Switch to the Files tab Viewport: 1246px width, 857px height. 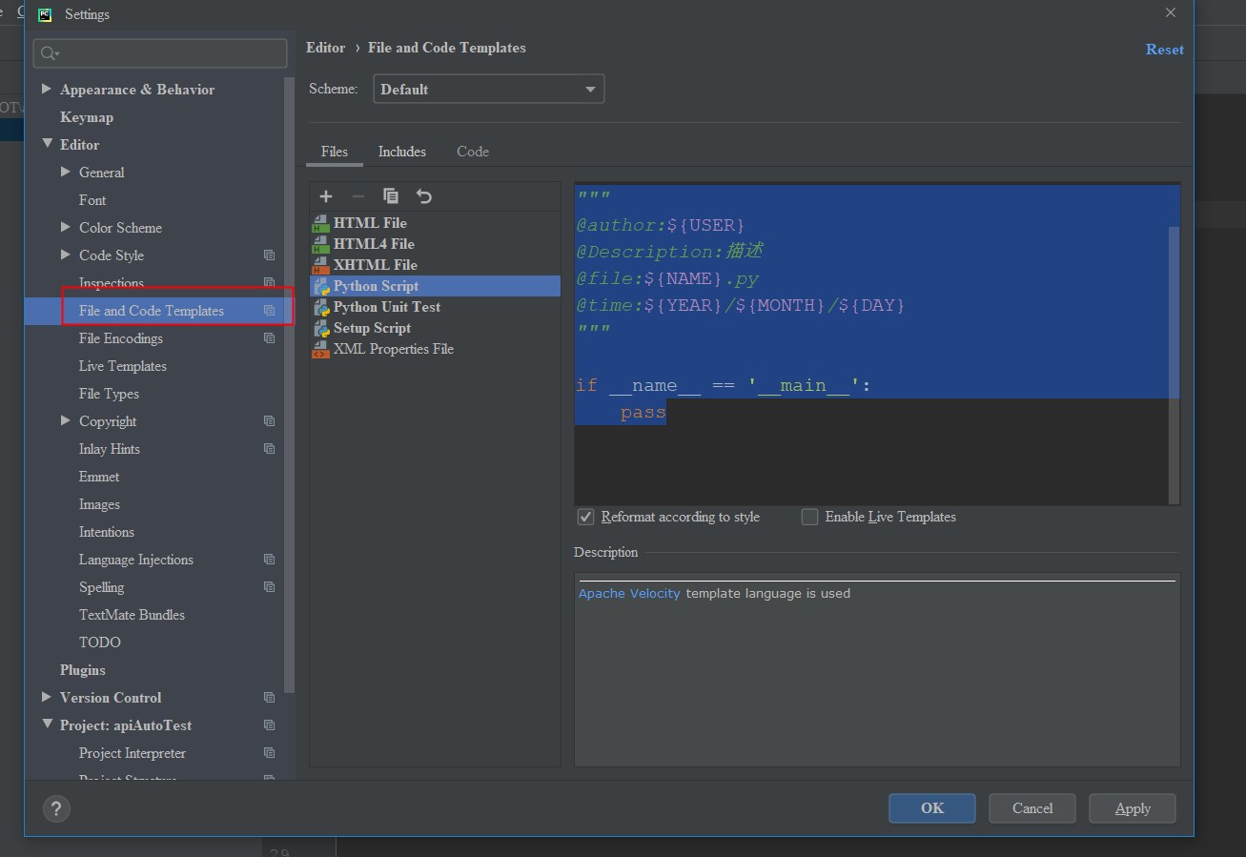pos(335,152)
